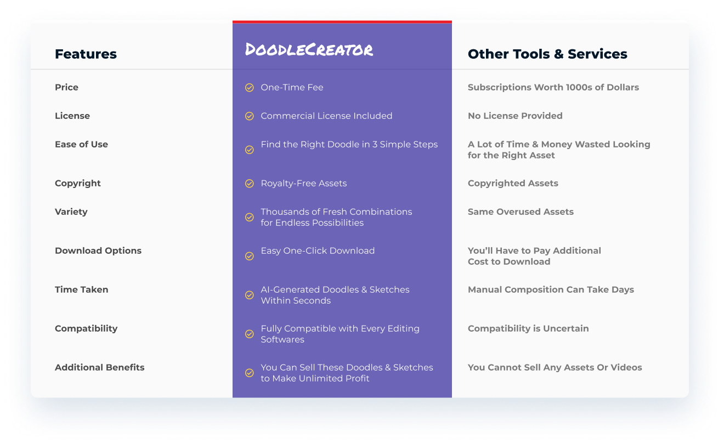Screen dimensions: 724x444
Task: Click checkmark next to Thousands of Fresh Combinations
Action: 250,217
